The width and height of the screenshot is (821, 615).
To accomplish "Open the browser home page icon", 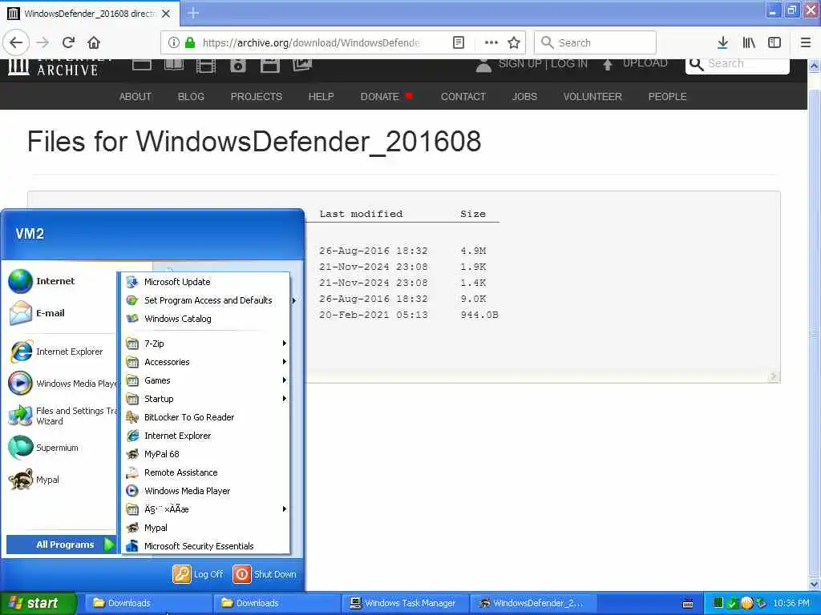I will click(x=94, y=42).
